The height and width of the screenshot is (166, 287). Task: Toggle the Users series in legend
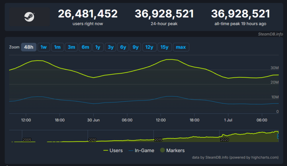(113, 151)
